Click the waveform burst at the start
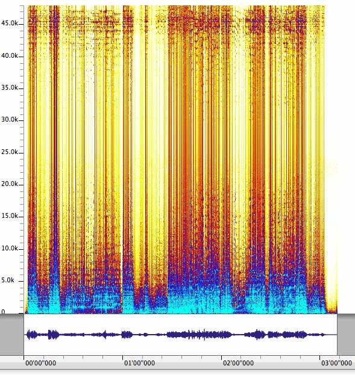This screenshot has height=375, width=355. tap(32, 335)
